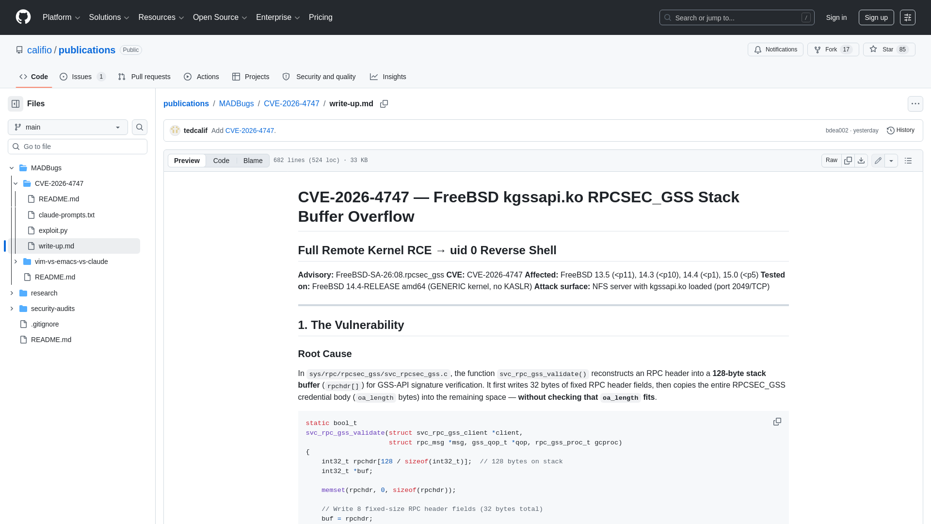
Task: Open the main branch dropdown
Action: coord(67,127)
